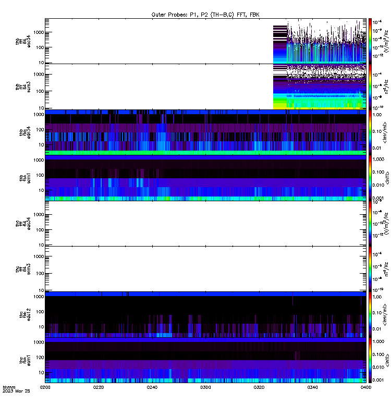This screenshot has height=417, width=391.
Task: Click the '1.00' value on thb edc34 color bar
Action: (x=377, y=115)
